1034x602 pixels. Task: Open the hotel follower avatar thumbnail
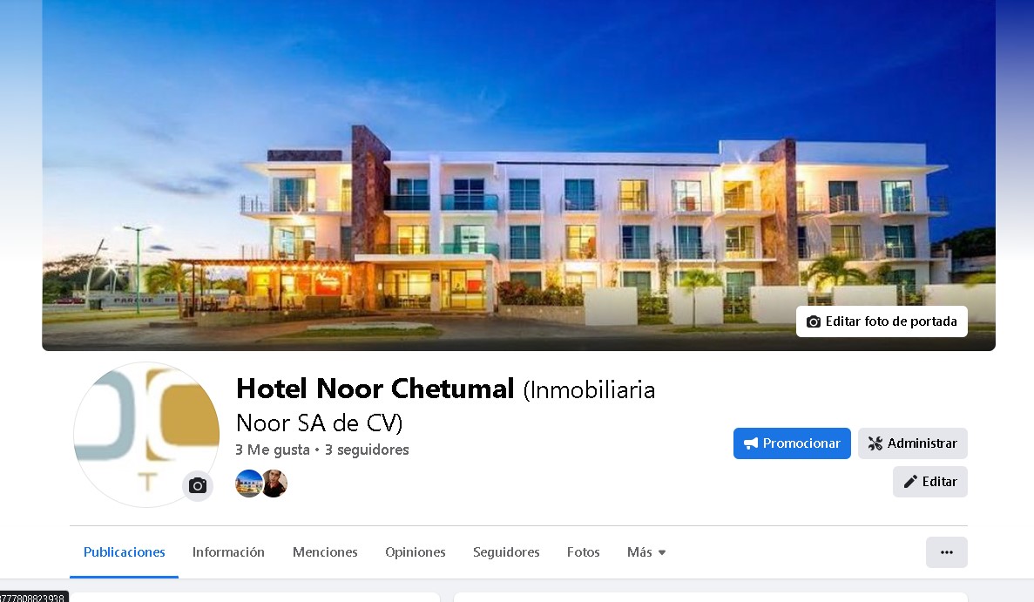pyautogui.click(x=248, y=484)
